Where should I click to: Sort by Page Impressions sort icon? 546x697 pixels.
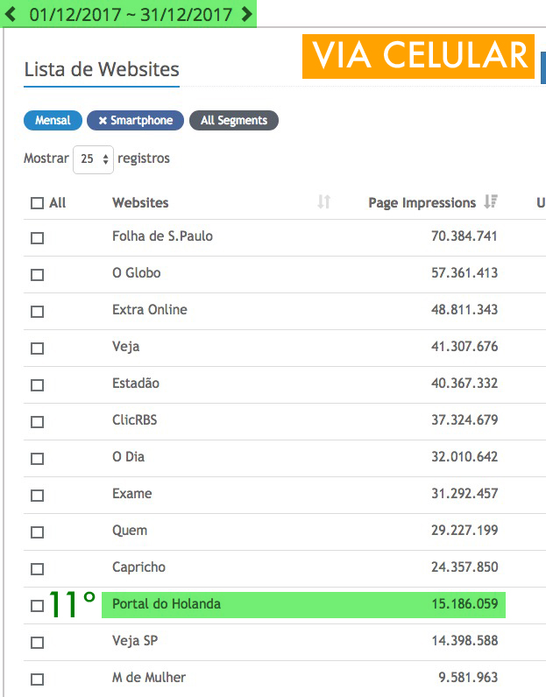(490, 202)
